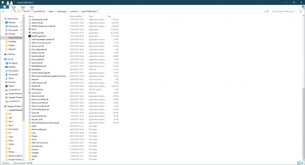Click the cursor_32_2 PNG file icon
305x165 pixels.
pyautogui.click(x=30, y=93)
